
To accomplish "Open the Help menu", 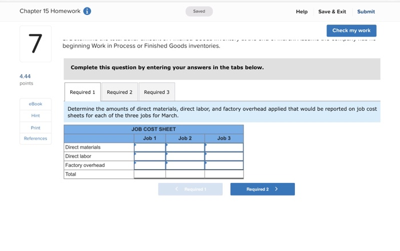I will tap(302, 11).
